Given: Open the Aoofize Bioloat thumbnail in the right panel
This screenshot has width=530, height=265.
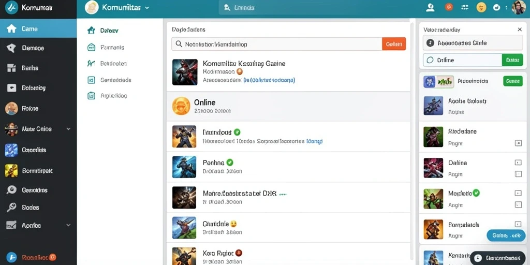Looking at the screenshot, I should click(x=433, y=106).
